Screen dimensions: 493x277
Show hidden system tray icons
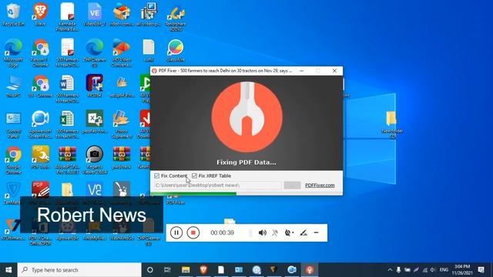[390, 270]
